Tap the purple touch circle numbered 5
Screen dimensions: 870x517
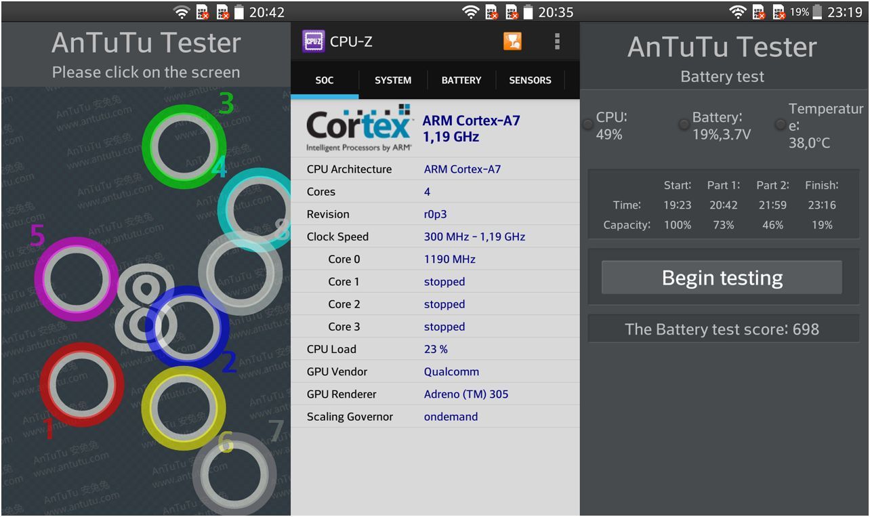[x=76, y=278]
